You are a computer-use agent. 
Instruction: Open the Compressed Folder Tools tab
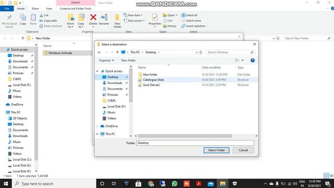(75, 8)
